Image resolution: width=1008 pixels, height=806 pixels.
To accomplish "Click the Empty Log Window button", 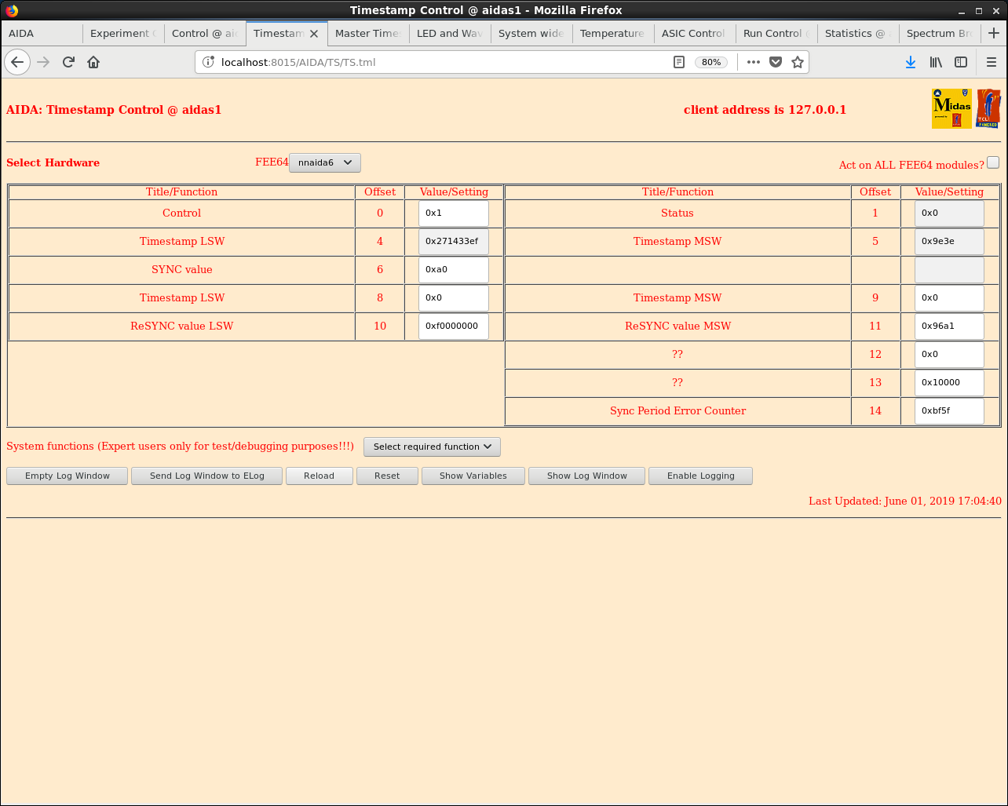I will coord(68,476).
